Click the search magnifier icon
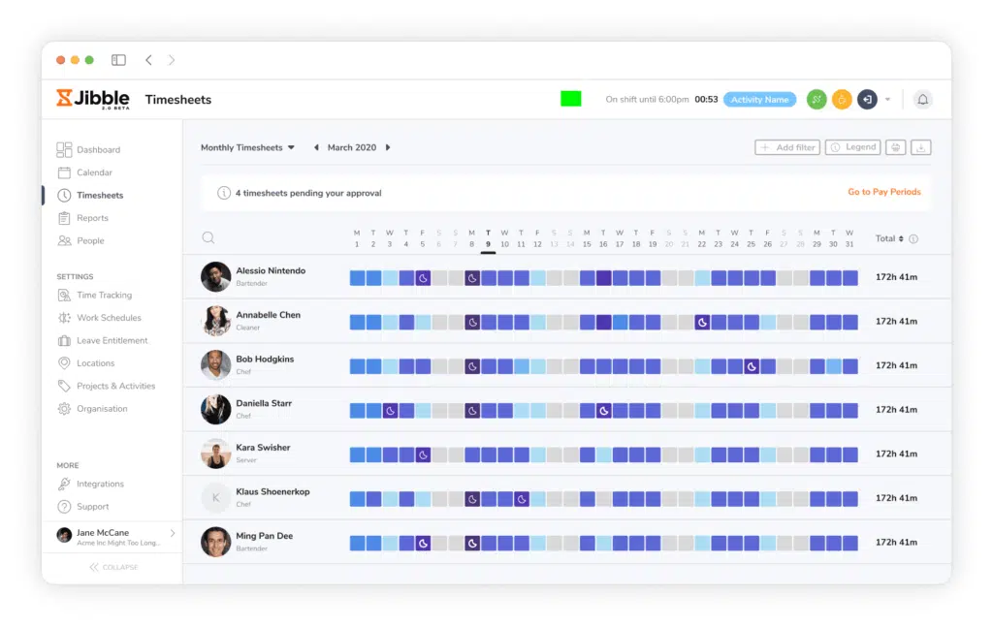The image size is (993, 626). tap(208, 238)
